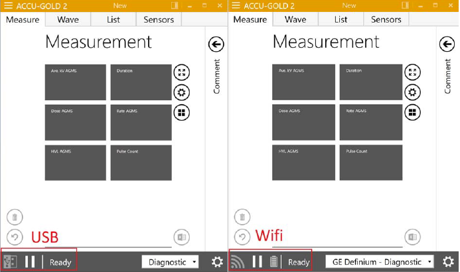
Task: Click trash delete icon in left window
Action: pos(15,217)
